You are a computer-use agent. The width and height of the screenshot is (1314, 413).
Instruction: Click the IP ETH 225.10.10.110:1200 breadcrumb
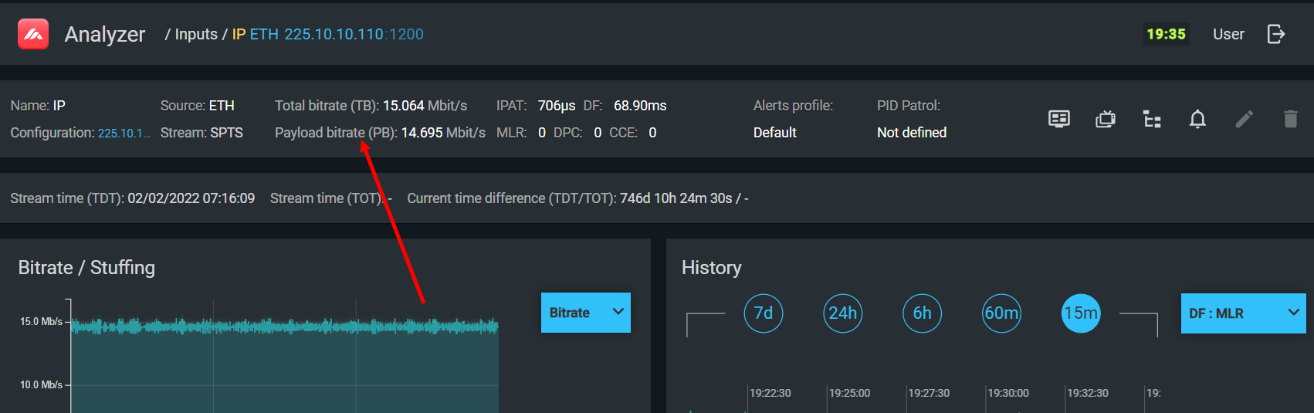pos(327,34)
